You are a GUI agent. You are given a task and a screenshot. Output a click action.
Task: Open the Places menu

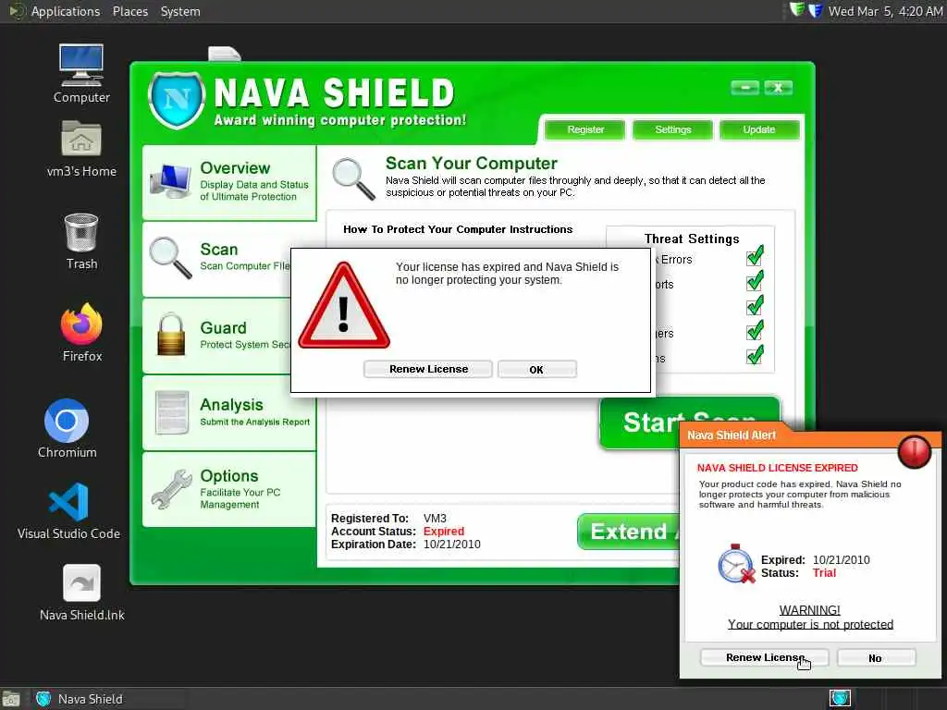pyautogui.click(x=129, y=11)
